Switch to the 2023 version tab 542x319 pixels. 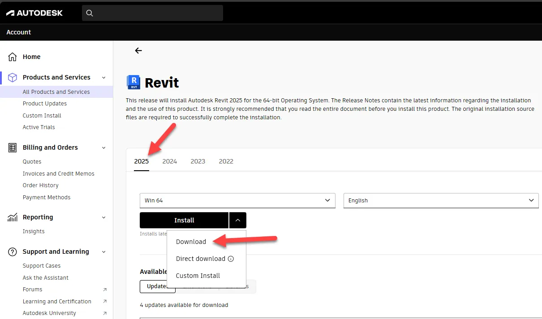click(x=198, y=161)
